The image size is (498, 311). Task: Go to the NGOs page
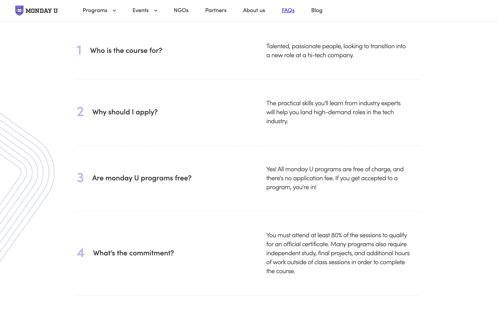(181, 10)
